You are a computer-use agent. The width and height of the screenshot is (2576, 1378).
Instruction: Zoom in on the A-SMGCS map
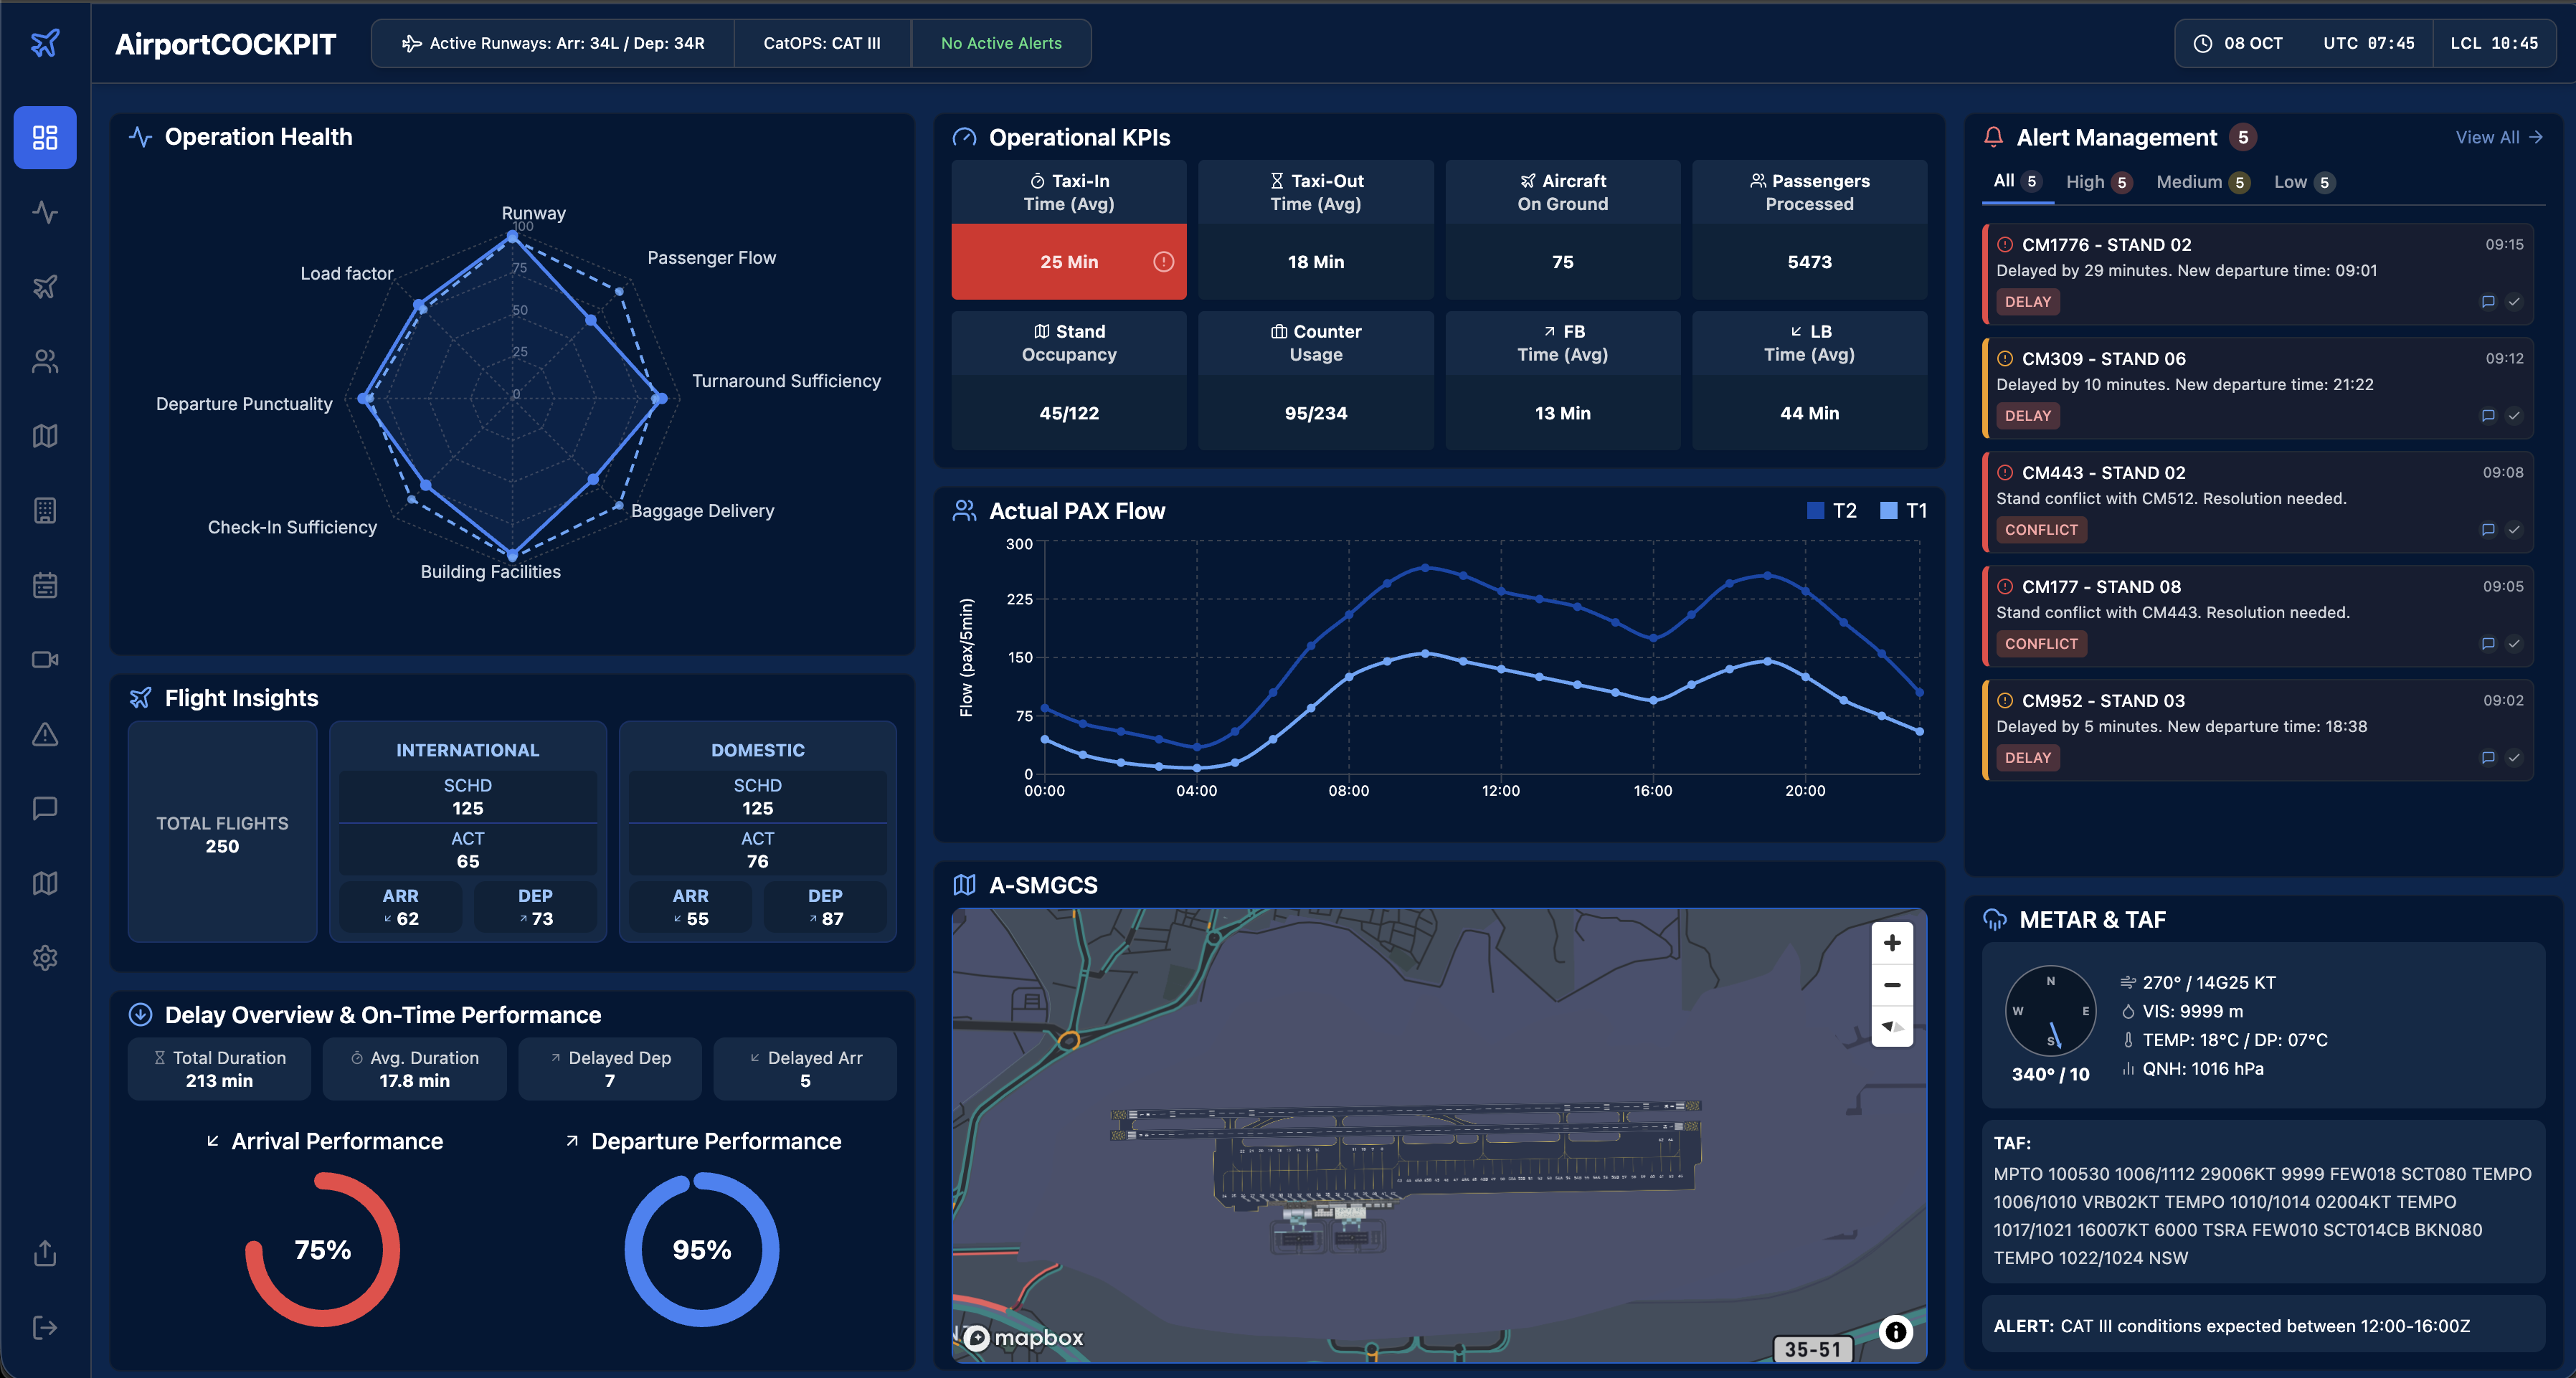click(1892, 942)
